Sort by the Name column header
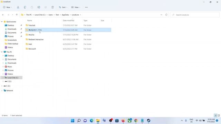The image size is (221, 124). coord(29,21)
